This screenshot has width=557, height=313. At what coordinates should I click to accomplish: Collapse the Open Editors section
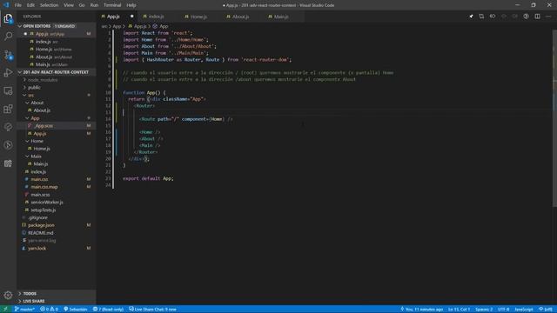pyautogui.click(x=56, y=26)
